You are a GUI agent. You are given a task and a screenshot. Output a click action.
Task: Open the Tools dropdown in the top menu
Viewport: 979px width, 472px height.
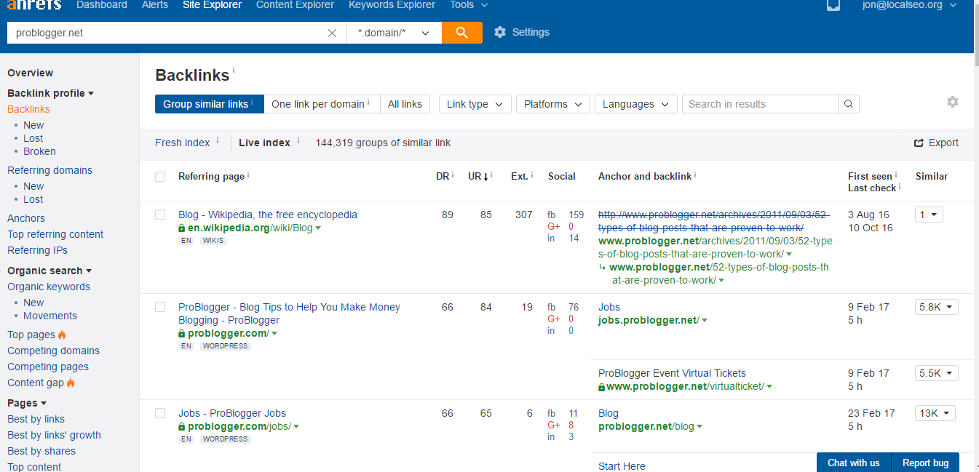click(469, 5)
